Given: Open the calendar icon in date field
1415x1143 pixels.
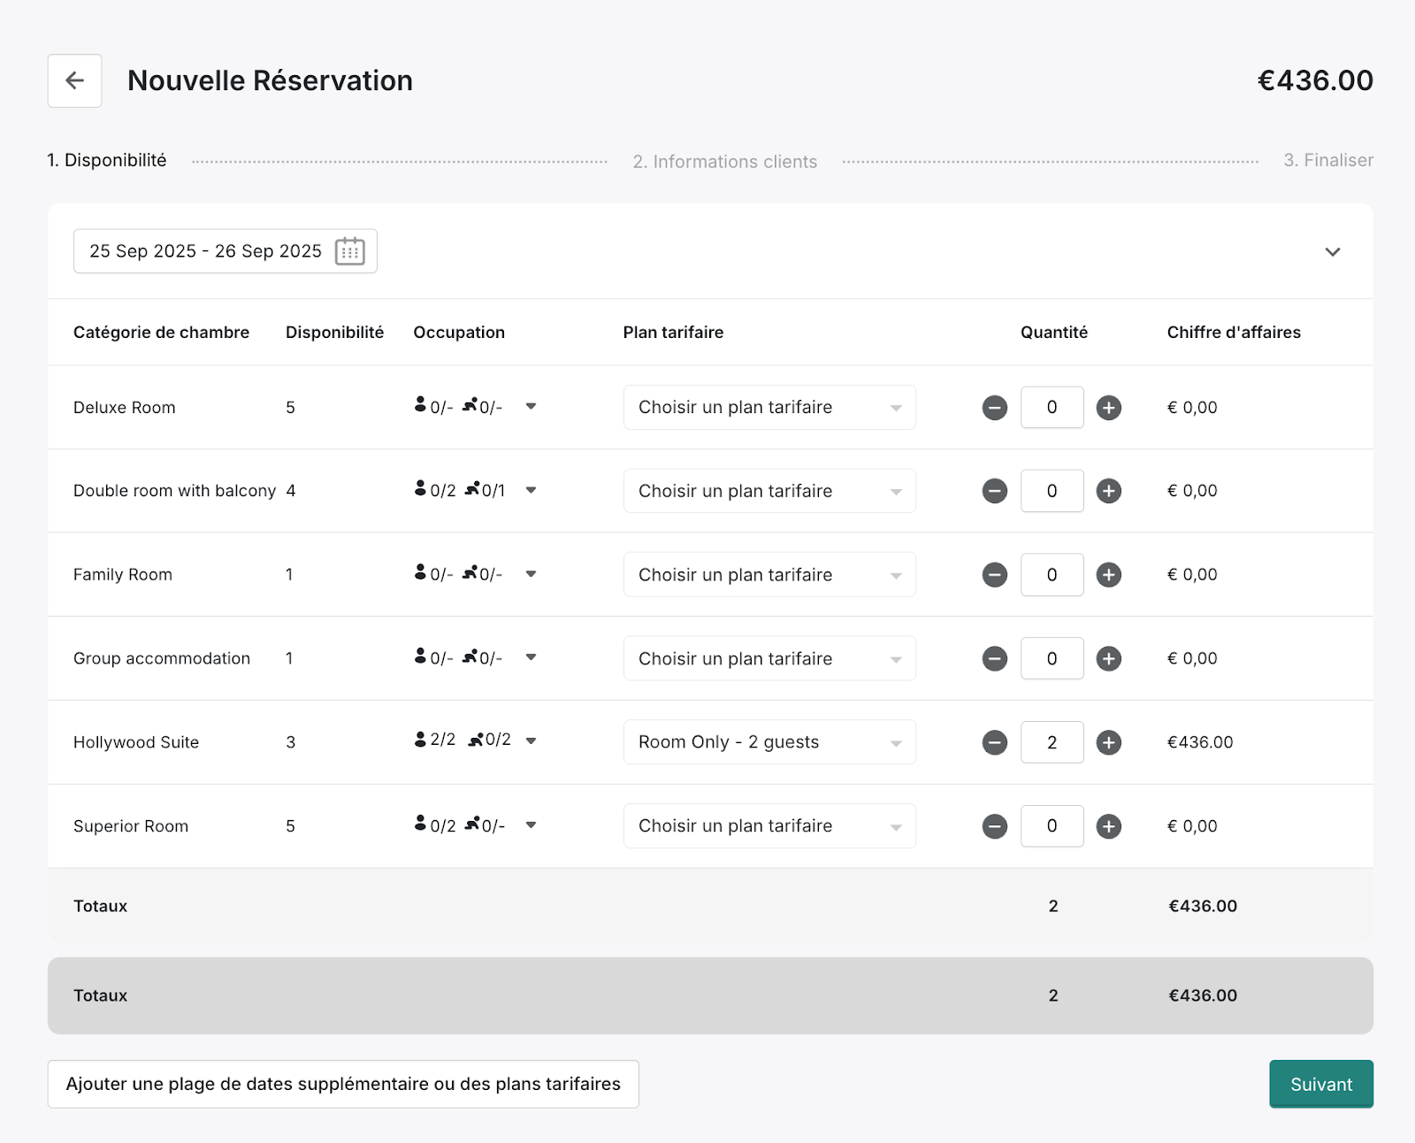Looking at the screenshot, I should [350, 251].
